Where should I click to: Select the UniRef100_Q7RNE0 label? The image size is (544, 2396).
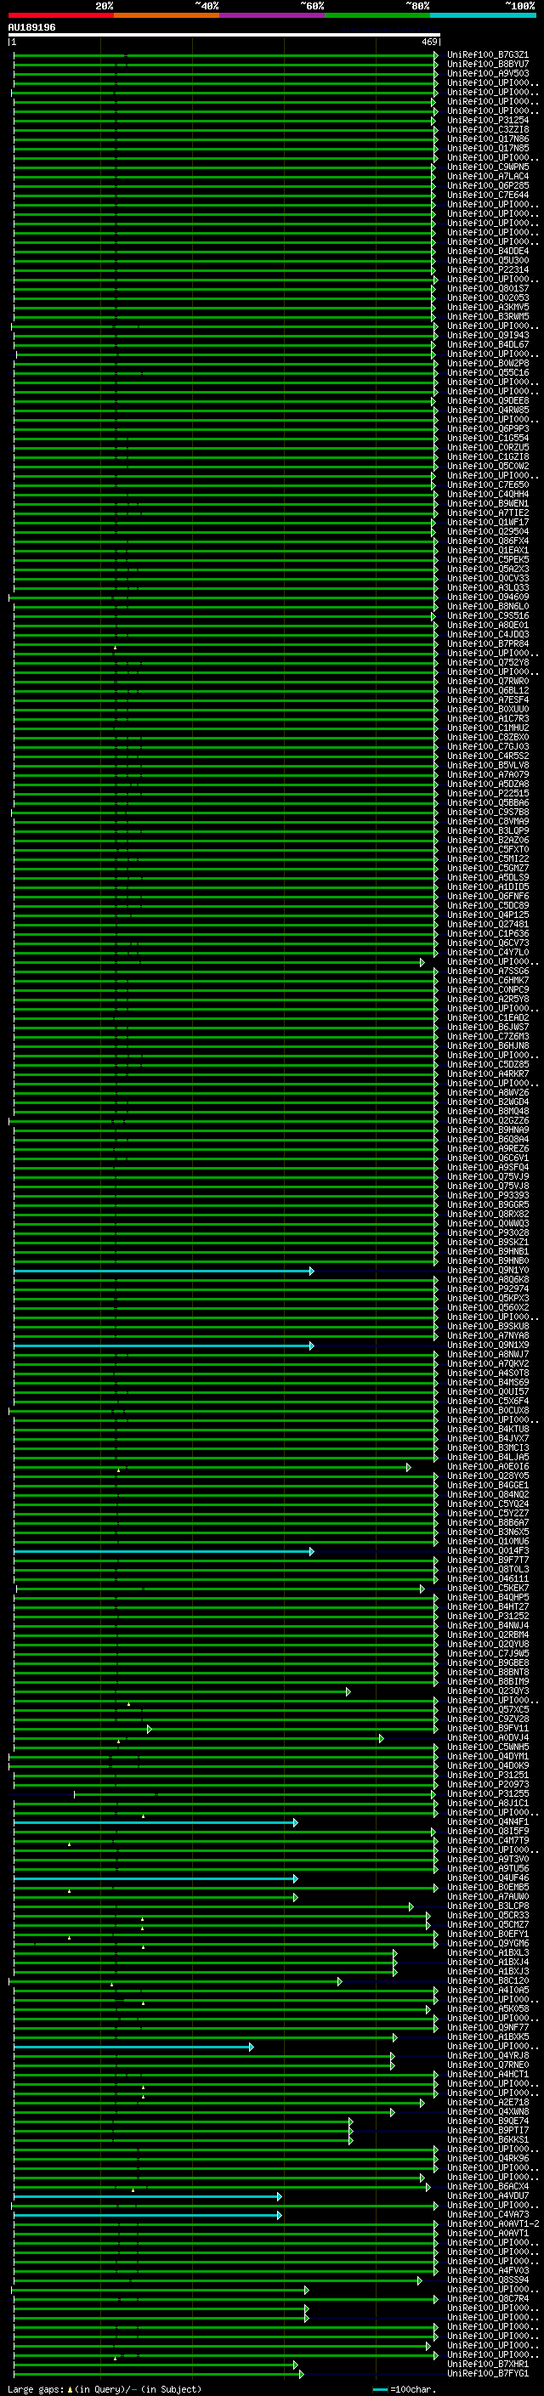488,2065
